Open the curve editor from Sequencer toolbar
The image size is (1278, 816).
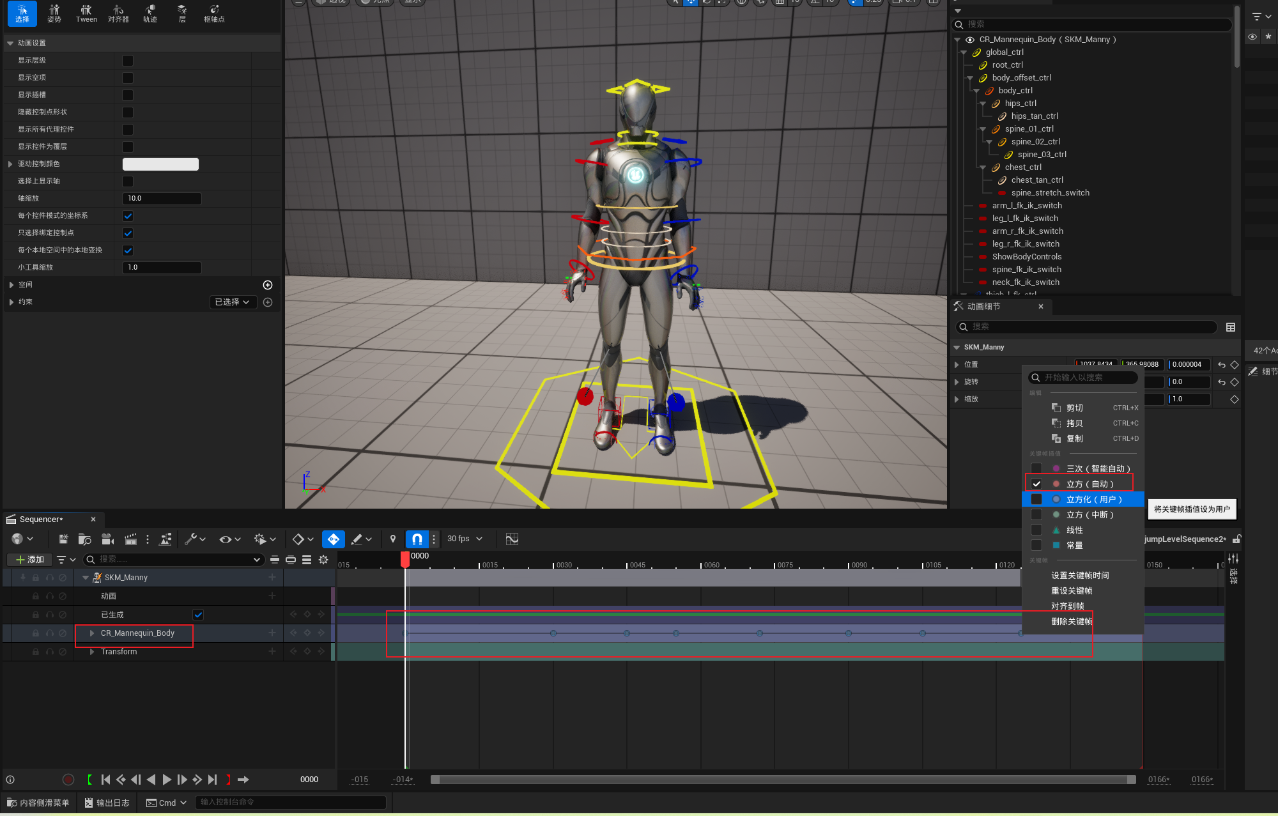tap(512, 539)
